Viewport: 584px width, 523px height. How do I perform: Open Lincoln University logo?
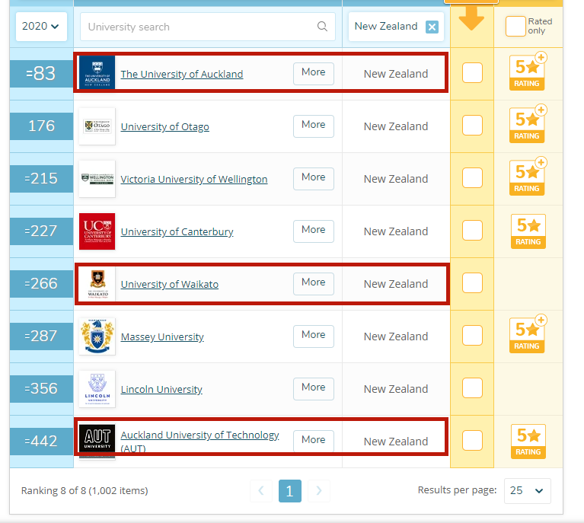97,389
